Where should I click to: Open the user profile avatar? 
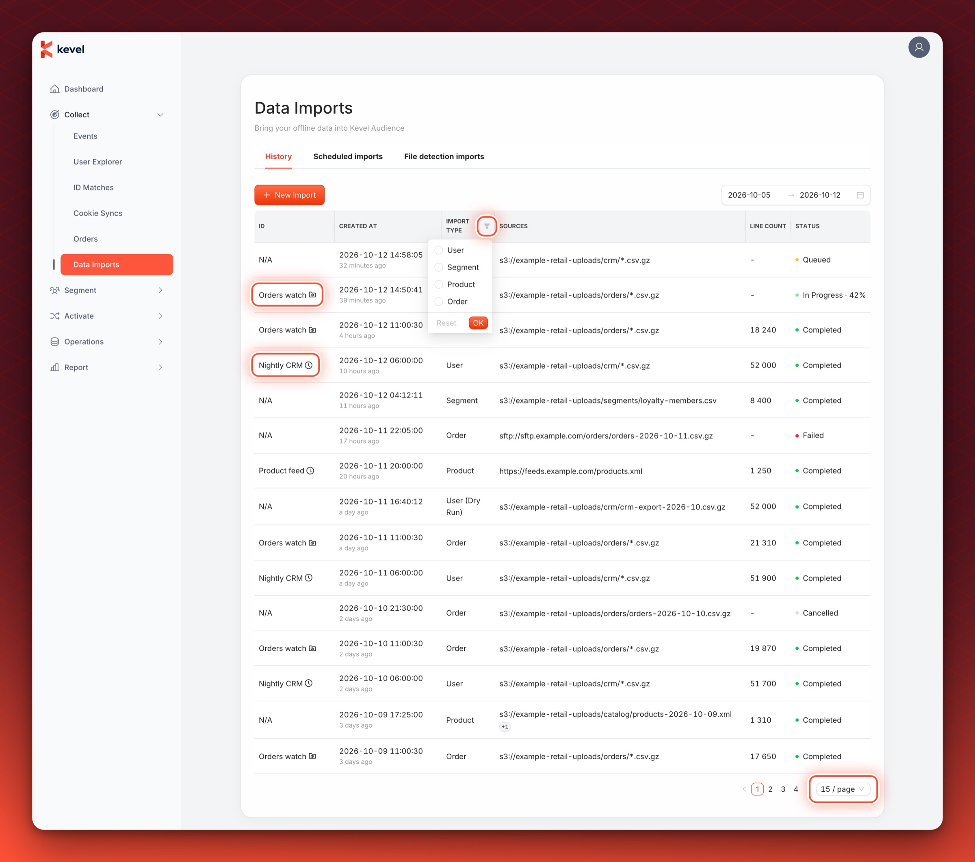click(919, 47)
